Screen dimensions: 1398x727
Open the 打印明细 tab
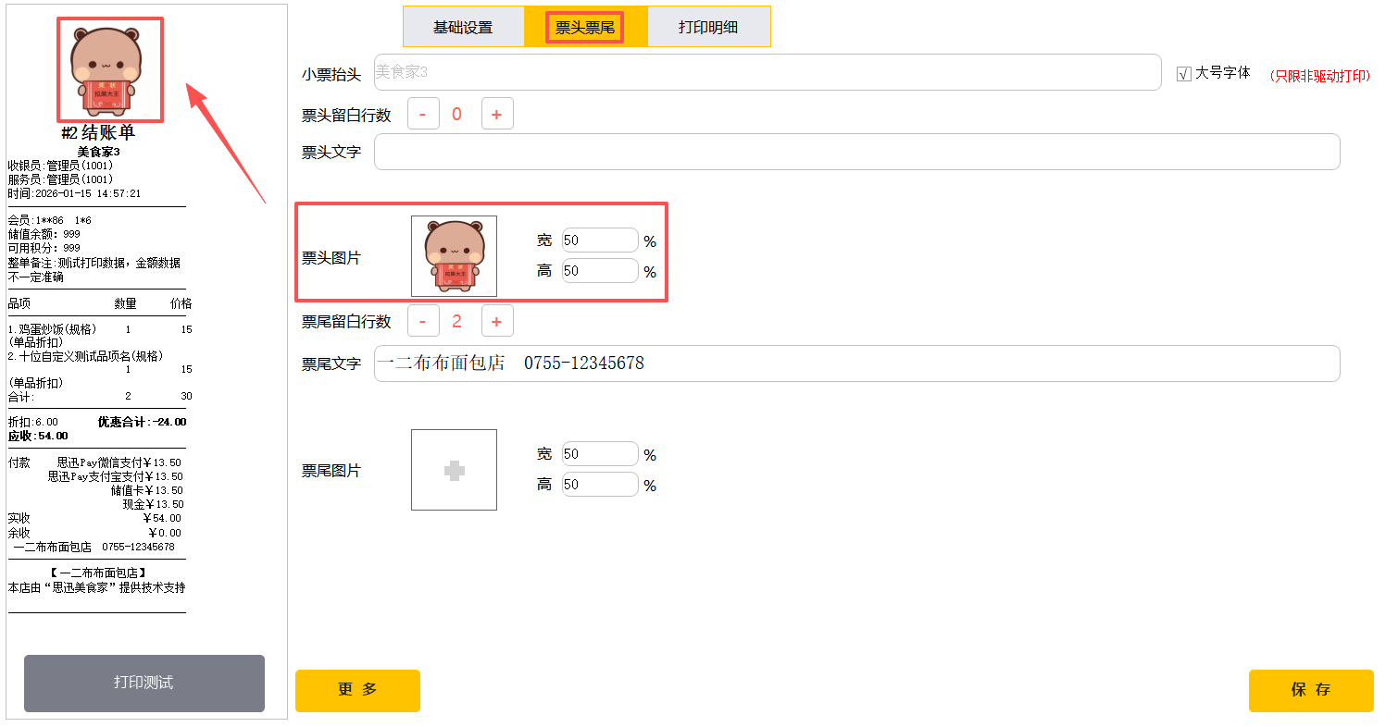tap(708, 27)
